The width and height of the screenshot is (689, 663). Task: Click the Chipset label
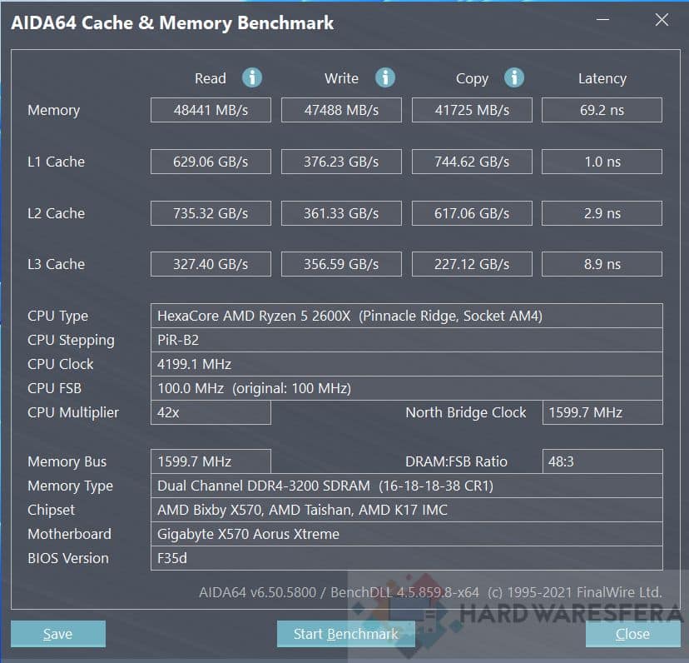pyautogui.click(x=51, y=511)
